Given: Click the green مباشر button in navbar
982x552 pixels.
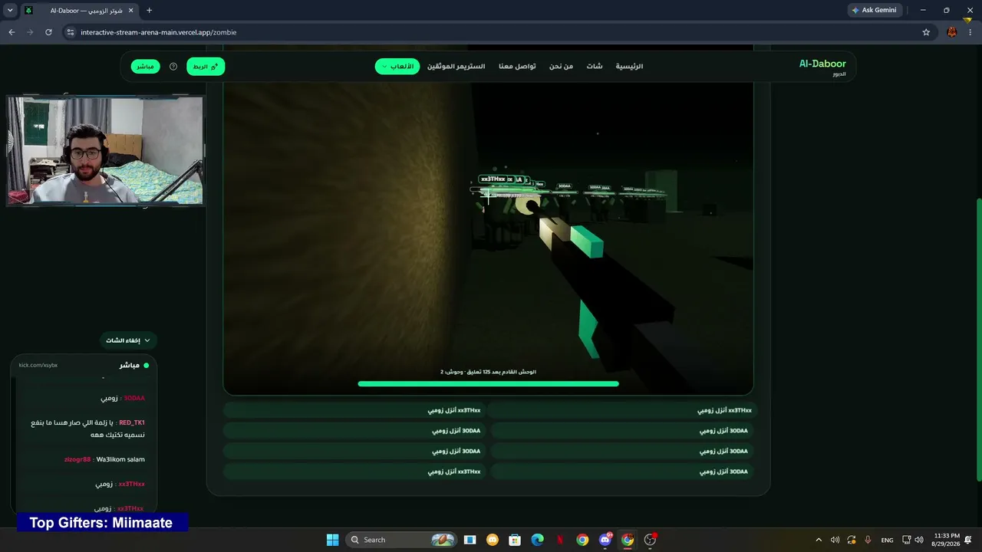Looking at the screenshot, I should [145, 67].
